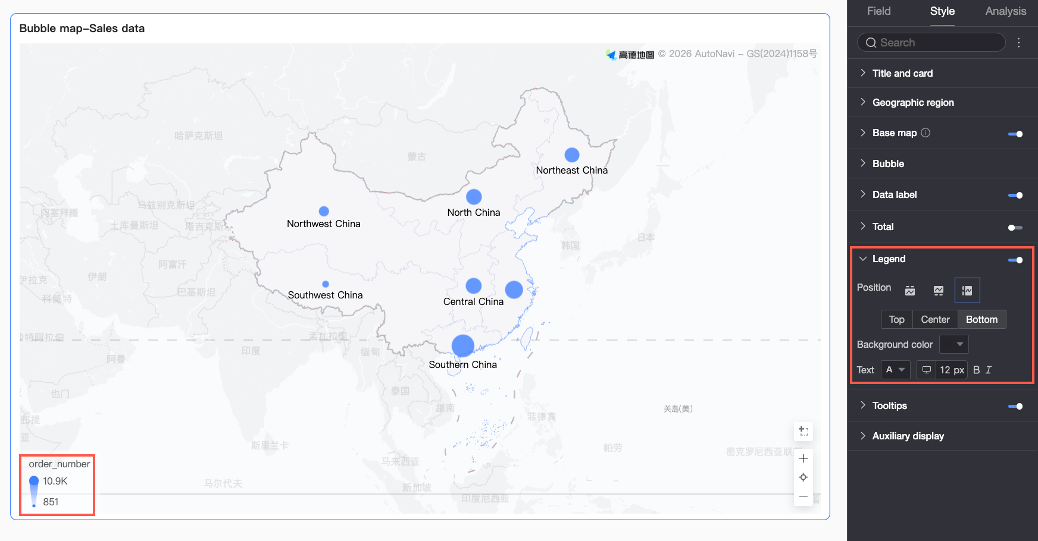Expand the Base map section
The image size is (1038, 541).
click(x=863, y=133)
